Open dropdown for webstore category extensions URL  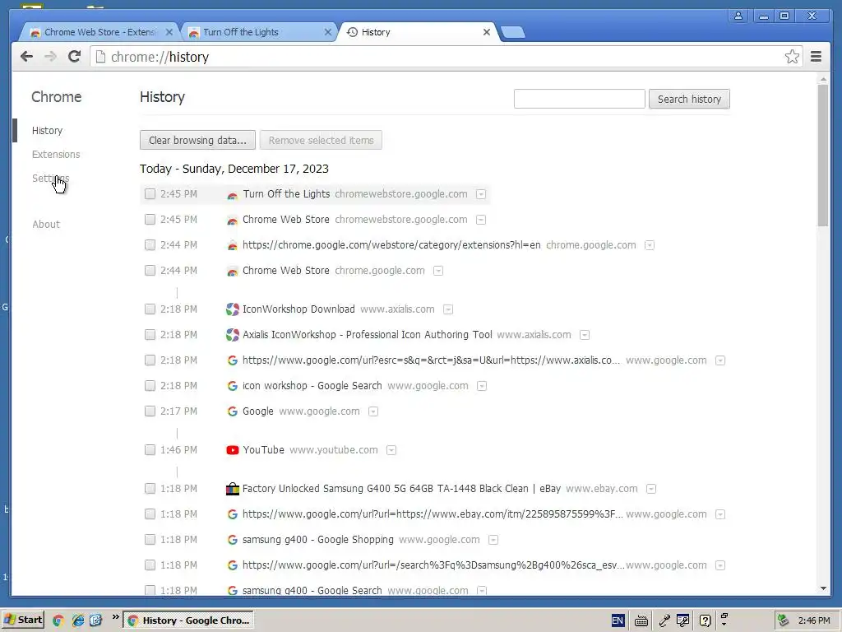pyautogui.click(x=650, y=245)
